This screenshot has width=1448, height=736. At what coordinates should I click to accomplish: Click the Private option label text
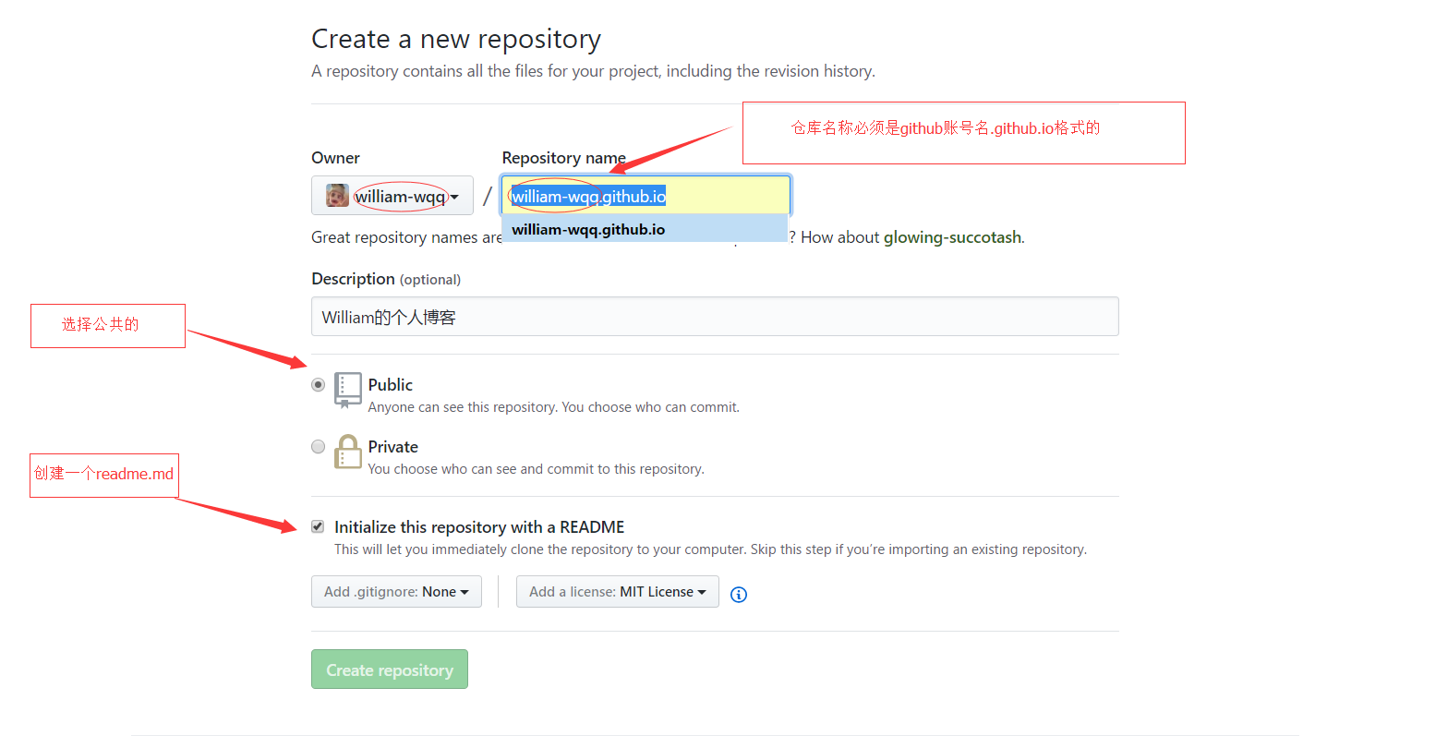pyautogui.click(x=392, y=447)
